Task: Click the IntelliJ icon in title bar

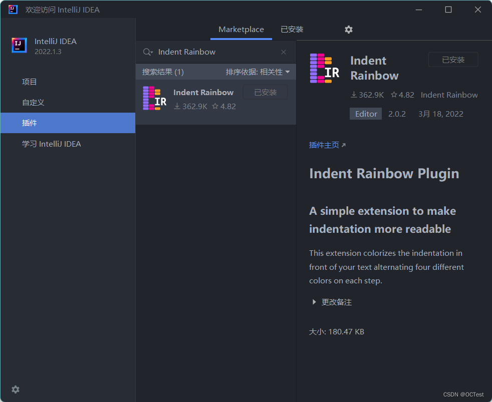Action: tap(13, 10)
